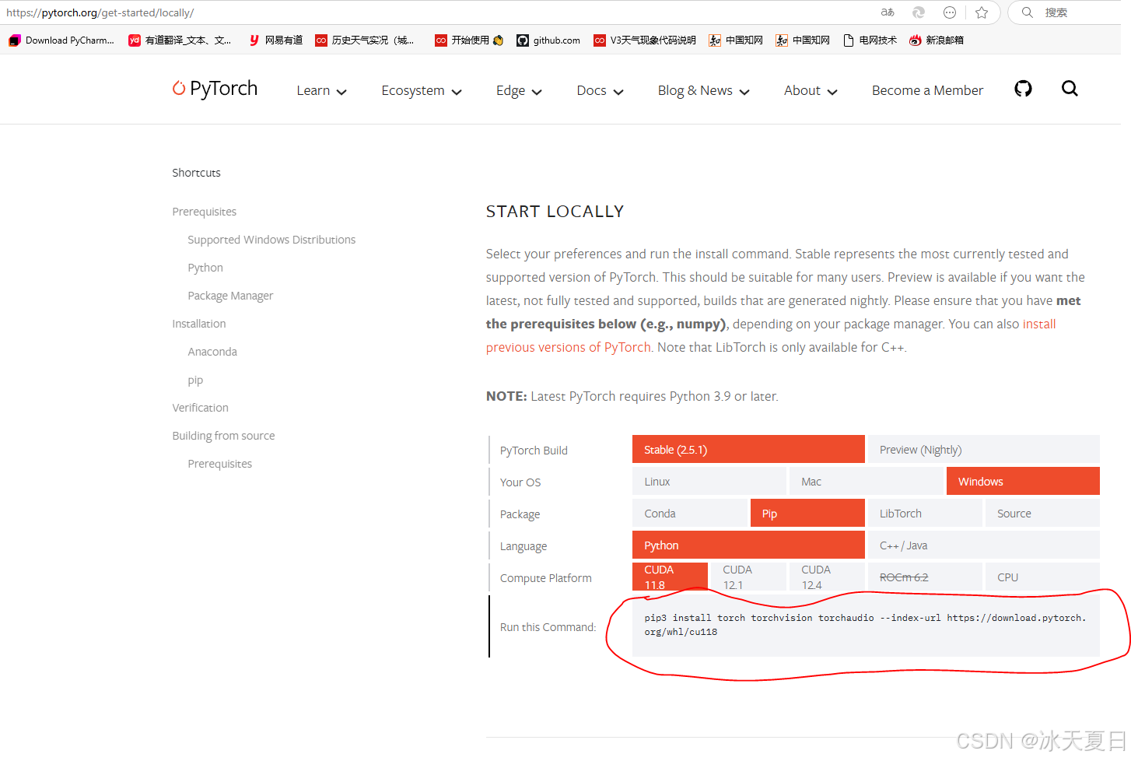Click the 搜索 search input field

1066,12
